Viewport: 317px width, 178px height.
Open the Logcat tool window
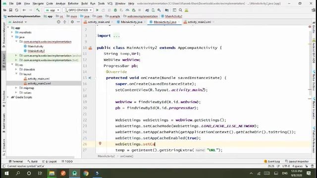coord(50,162)
